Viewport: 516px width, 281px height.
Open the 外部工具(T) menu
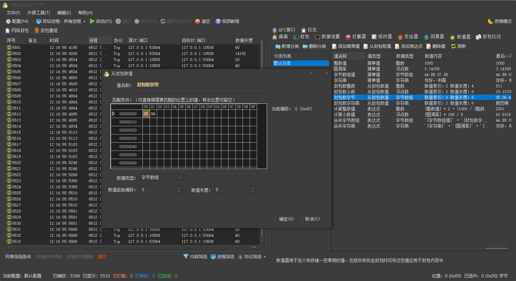(x=38, y=12)
